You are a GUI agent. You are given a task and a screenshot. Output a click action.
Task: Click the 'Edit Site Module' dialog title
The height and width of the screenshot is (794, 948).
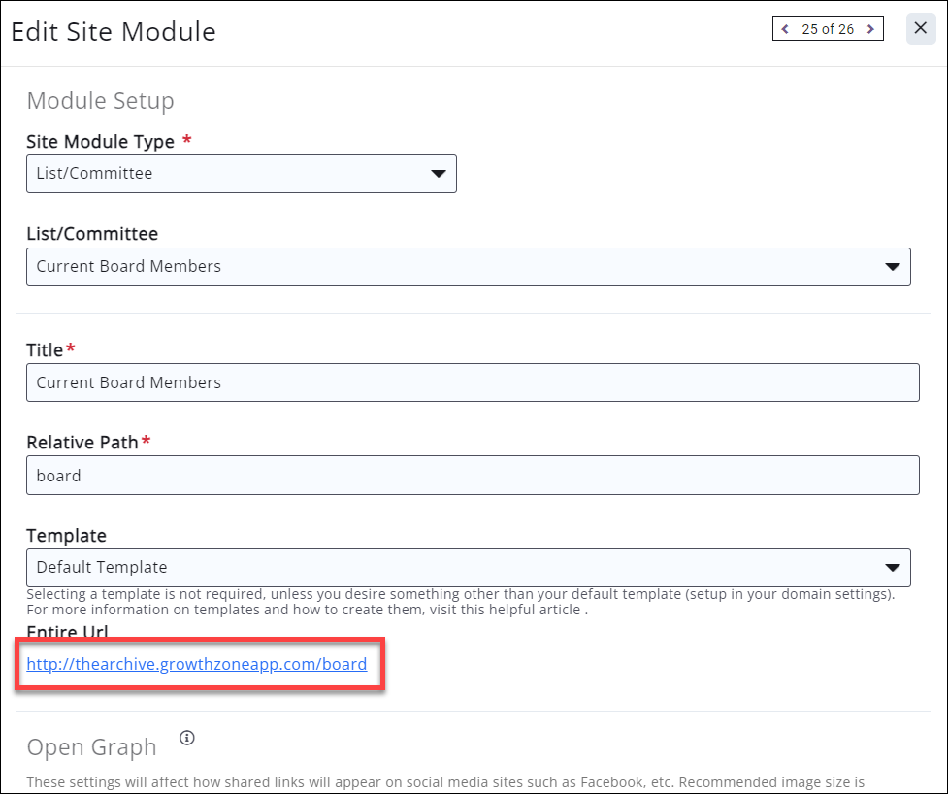point(114,32)
